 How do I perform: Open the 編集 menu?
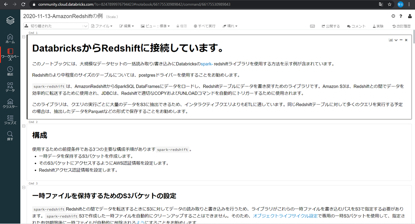126,26
